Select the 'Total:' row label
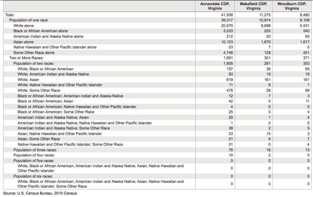The width and height of the screenshot is (313, 197). 10,15
